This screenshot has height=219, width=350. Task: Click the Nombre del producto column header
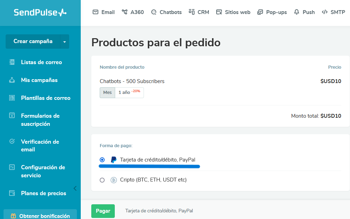click(122, 67)
